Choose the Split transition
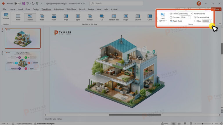The width and height of the screenshot is (223, 125). pos(78,17)
